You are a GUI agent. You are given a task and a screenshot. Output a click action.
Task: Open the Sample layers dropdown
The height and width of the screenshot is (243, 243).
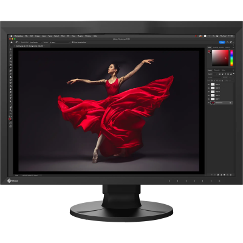(60, 43)
